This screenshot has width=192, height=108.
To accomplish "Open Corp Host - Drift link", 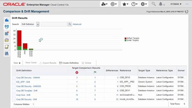I will coord(23,95).
